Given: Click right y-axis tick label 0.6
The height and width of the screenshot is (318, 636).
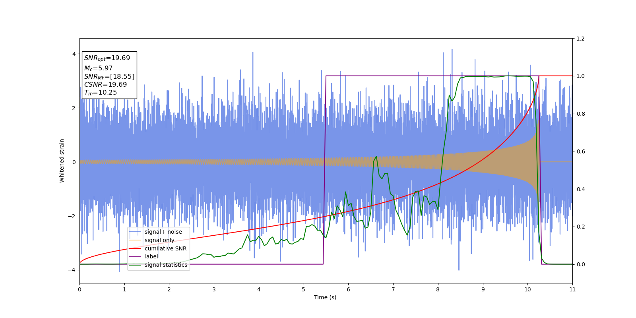Looking at the screenshot, I should (580, 151).
